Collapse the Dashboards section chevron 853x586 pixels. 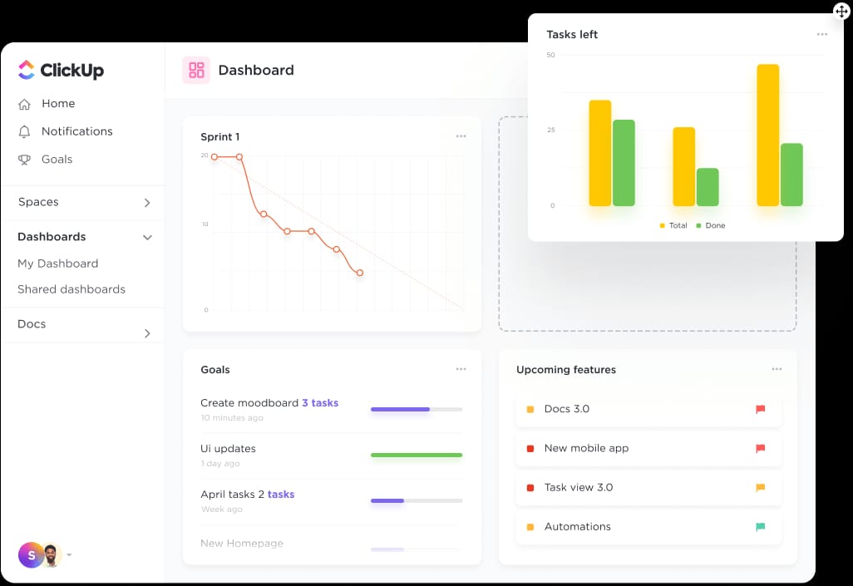(x=147, y=237)
